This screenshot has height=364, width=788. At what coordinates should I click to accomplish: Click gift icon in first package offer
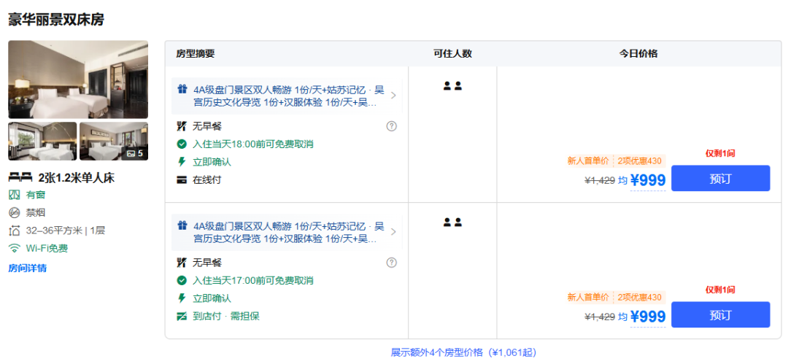tap(182, 89)
